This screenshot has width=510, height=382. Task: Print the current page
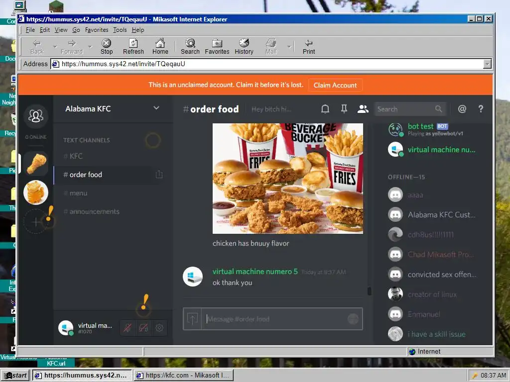pyautogui.click(x=309, y=47)
